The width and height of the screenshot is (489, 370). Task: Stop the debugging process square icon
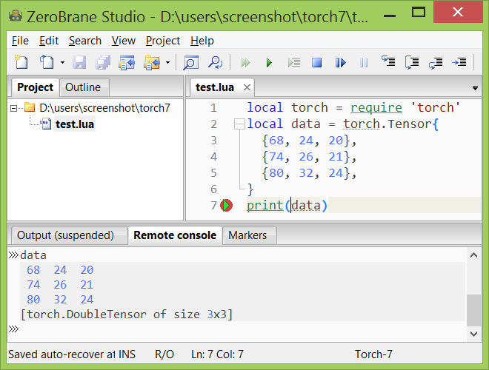pos(317,63)
